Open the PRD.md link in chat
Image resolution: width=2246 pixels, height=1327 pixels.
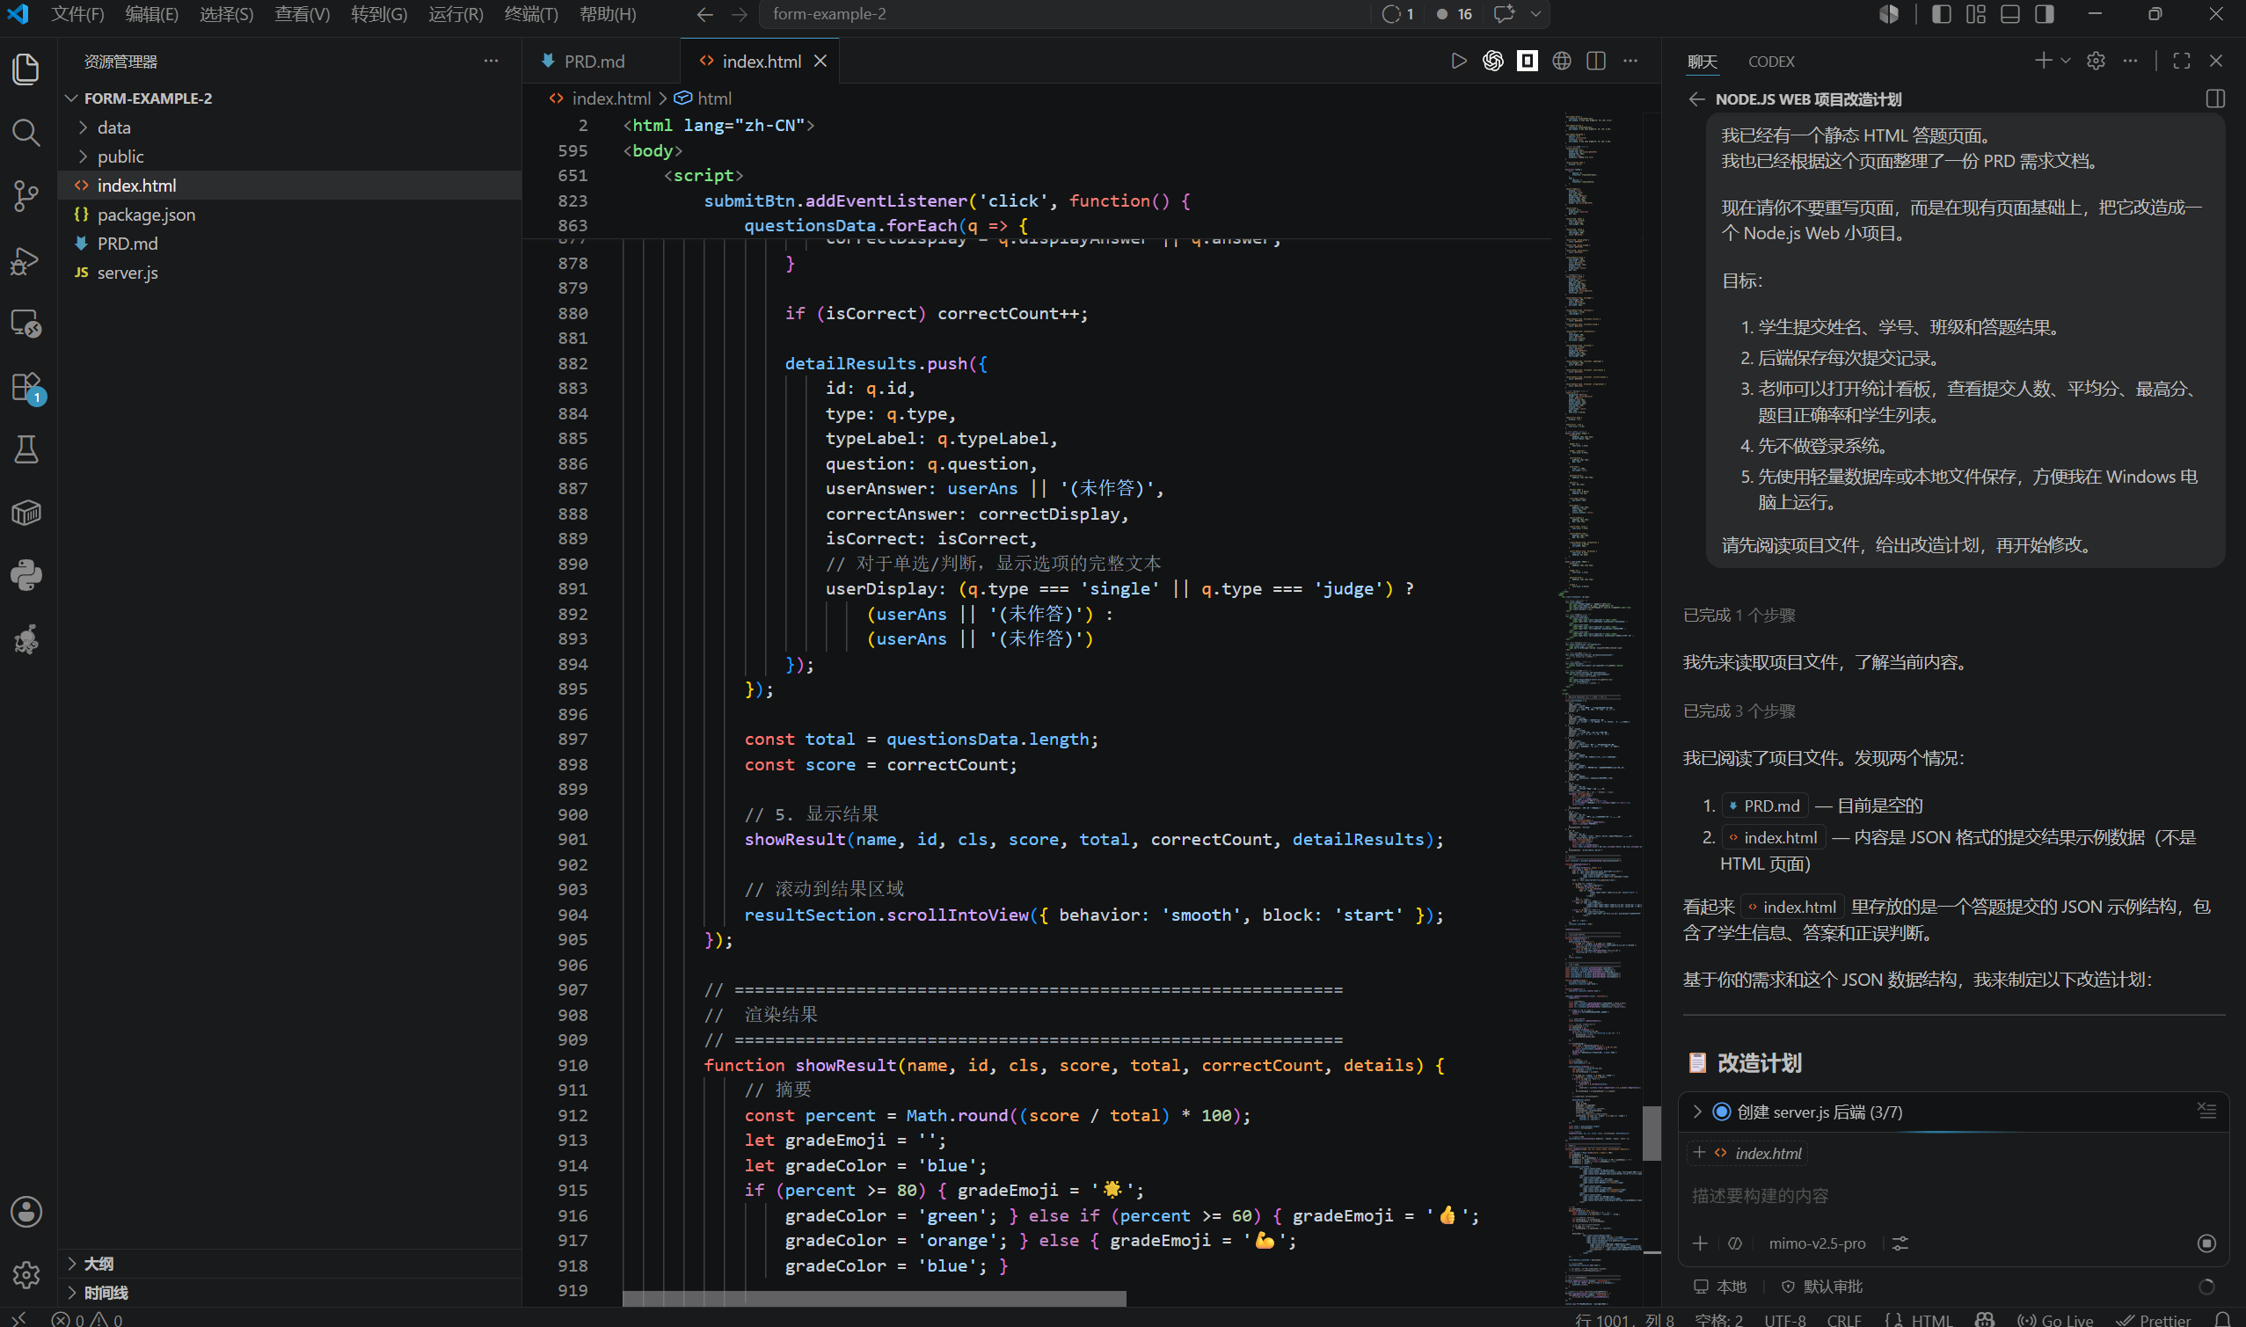[x=1765, y=806]
